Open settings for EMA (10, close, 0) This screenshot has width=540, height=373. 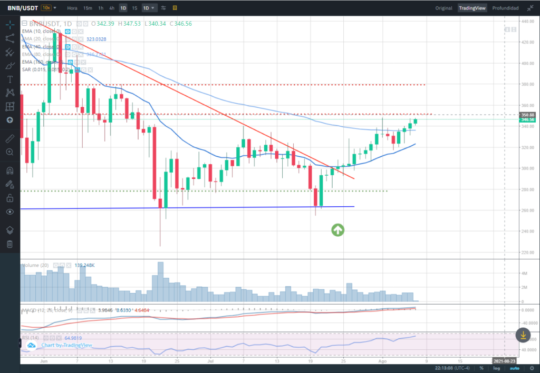[x=74, y=31]
